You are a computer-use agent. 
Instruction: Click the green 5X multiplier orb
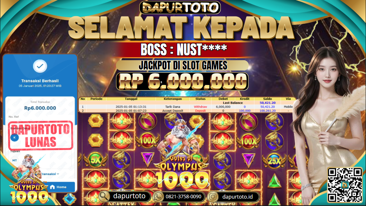click(95, 160)
